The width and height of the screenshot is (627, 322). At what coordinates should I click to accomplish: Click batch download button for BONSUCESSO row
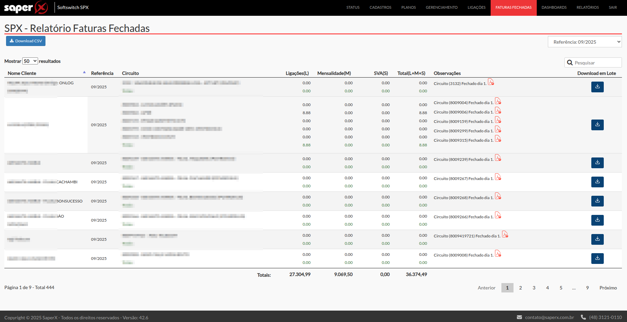pyautogui.click(x=597, y=201)
